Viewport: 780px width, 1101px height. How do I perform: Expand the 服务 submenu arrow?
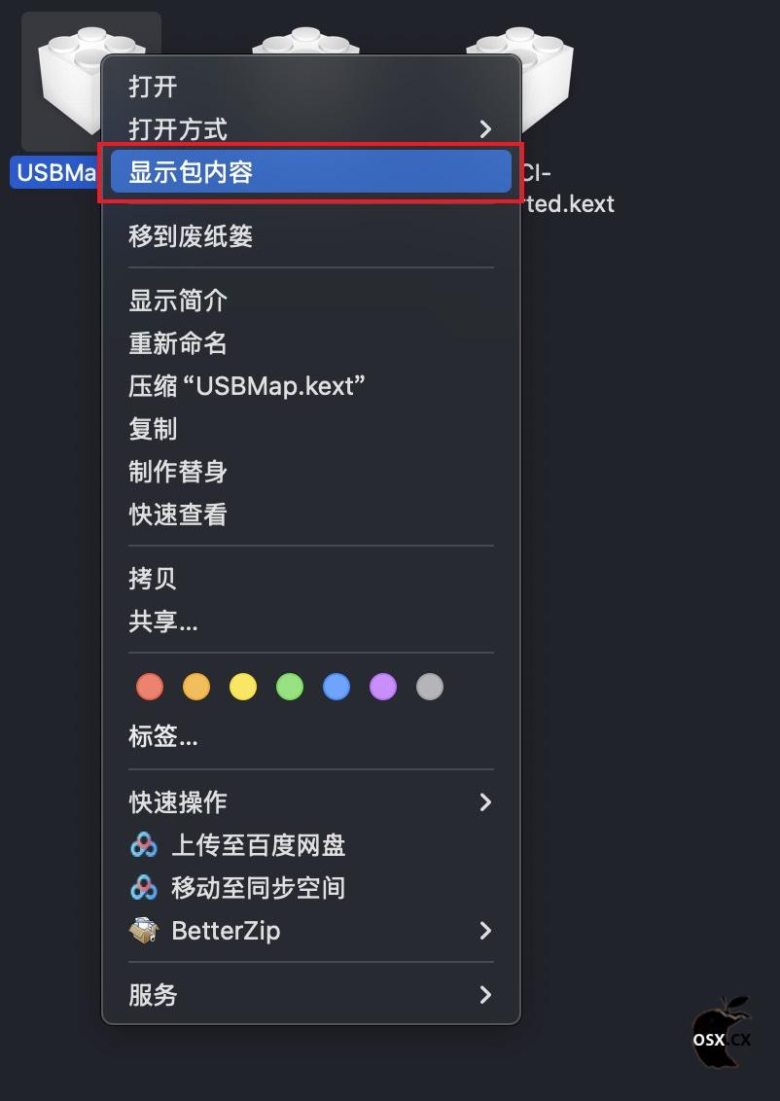[x=485, y=994]
